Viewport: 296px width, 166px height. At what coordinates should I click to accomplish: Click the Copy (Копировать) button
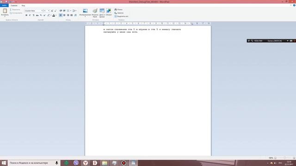click(x=16, y=13)
